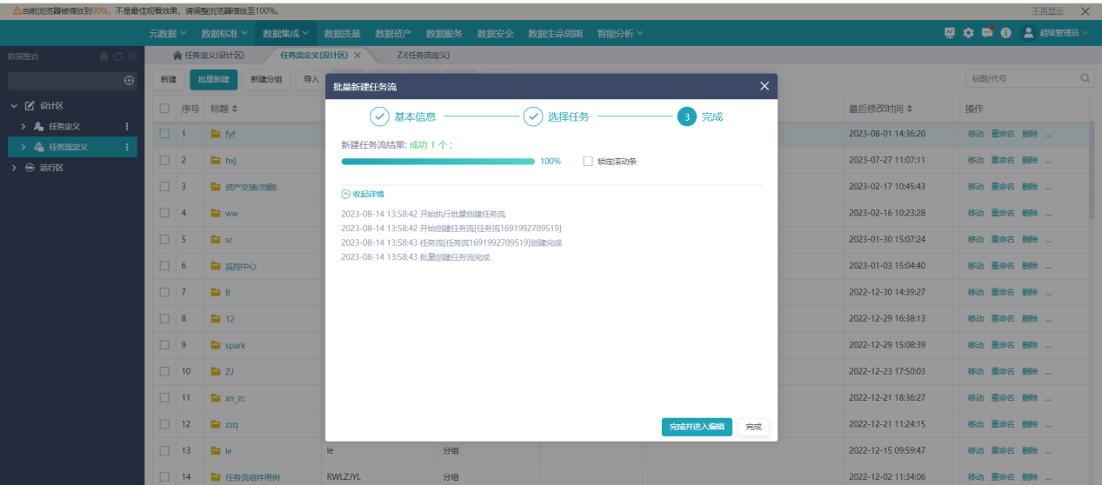
Task: Open more options for 任务流定义 node
Action: (127, 147)
